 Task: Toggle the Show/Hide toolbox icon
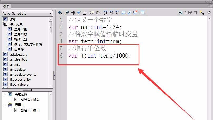pos(142,12)
